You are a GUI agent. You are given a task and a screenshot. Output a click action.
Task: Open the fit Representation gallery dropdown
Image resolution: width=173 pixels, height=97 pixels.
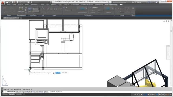click(86, 9)
